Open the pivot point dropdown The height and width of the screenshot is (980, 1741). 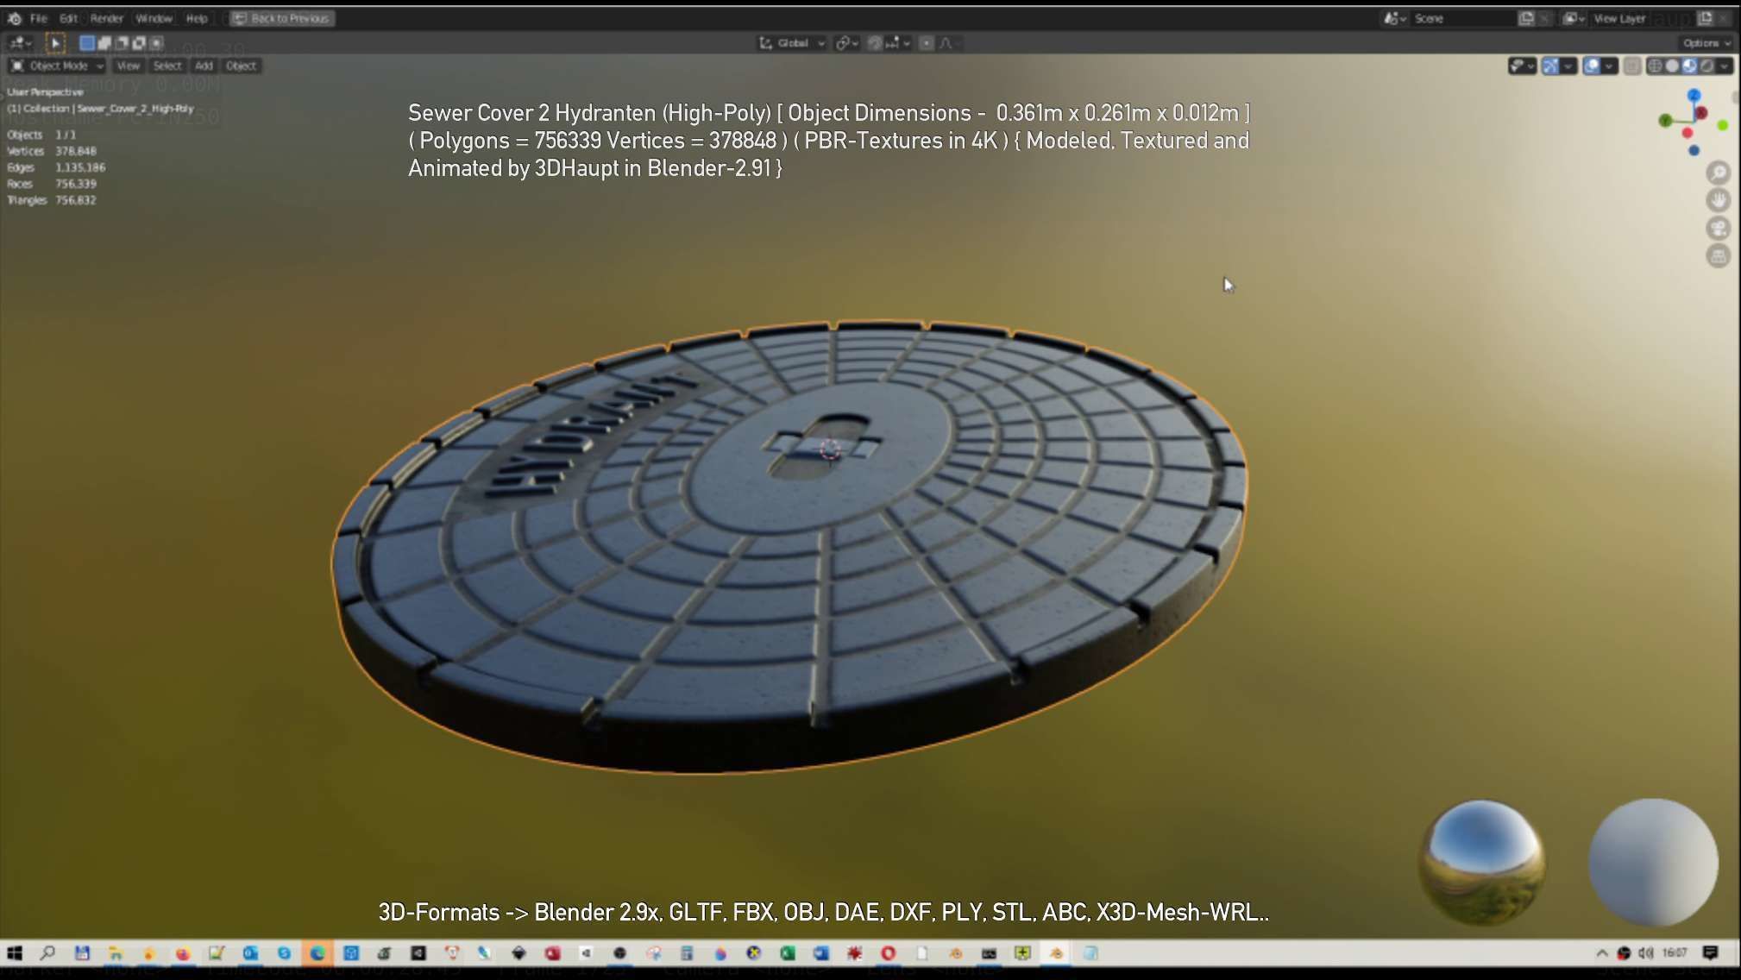click(x=846, y=43)
